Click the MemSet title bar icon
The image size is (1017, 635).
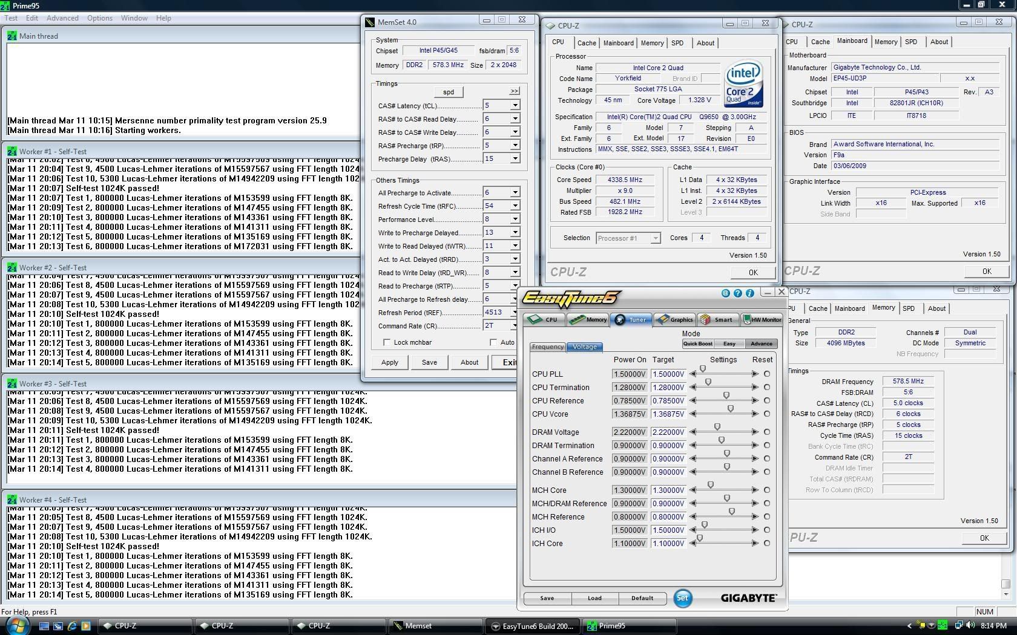[370, 22]
